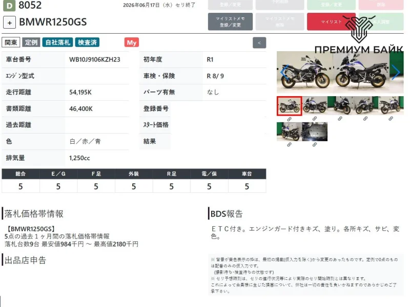Click link icon under second thumbnail
410x307 pixels.
(x=315, y=119)
